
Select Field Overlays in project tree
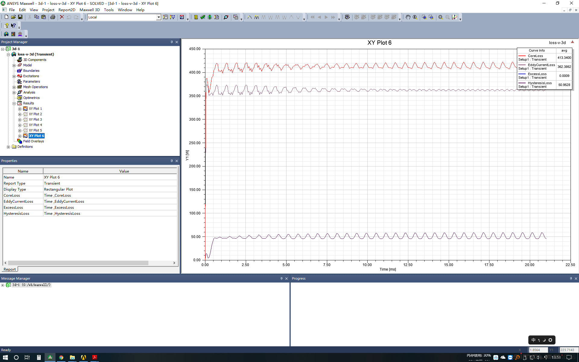coord(33,141)
